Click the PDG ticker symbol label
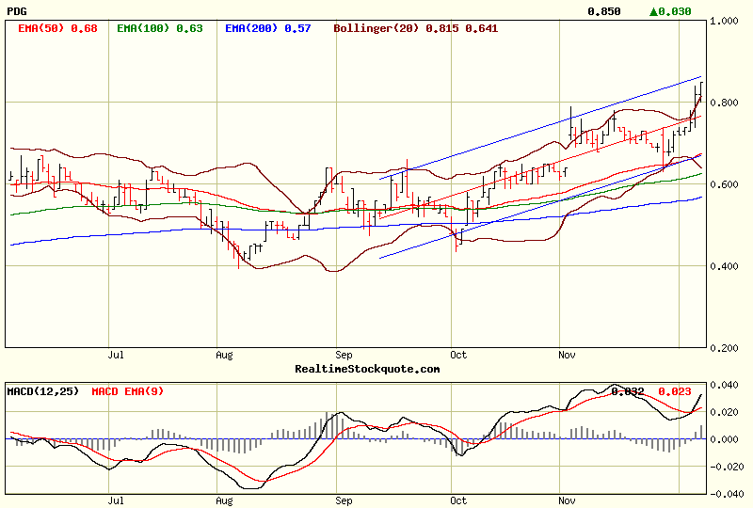This screenshot has height=508, width=753. click(17, 11)
